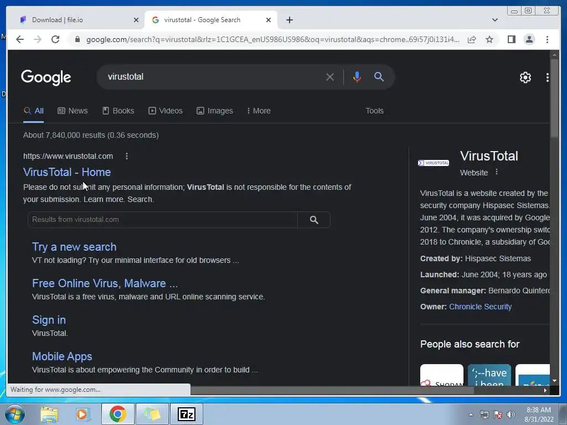Open stacked-folders taskbar icon beside Chrome
The height and width of the screenshot is (425, 567).
[x=152, y=414]
